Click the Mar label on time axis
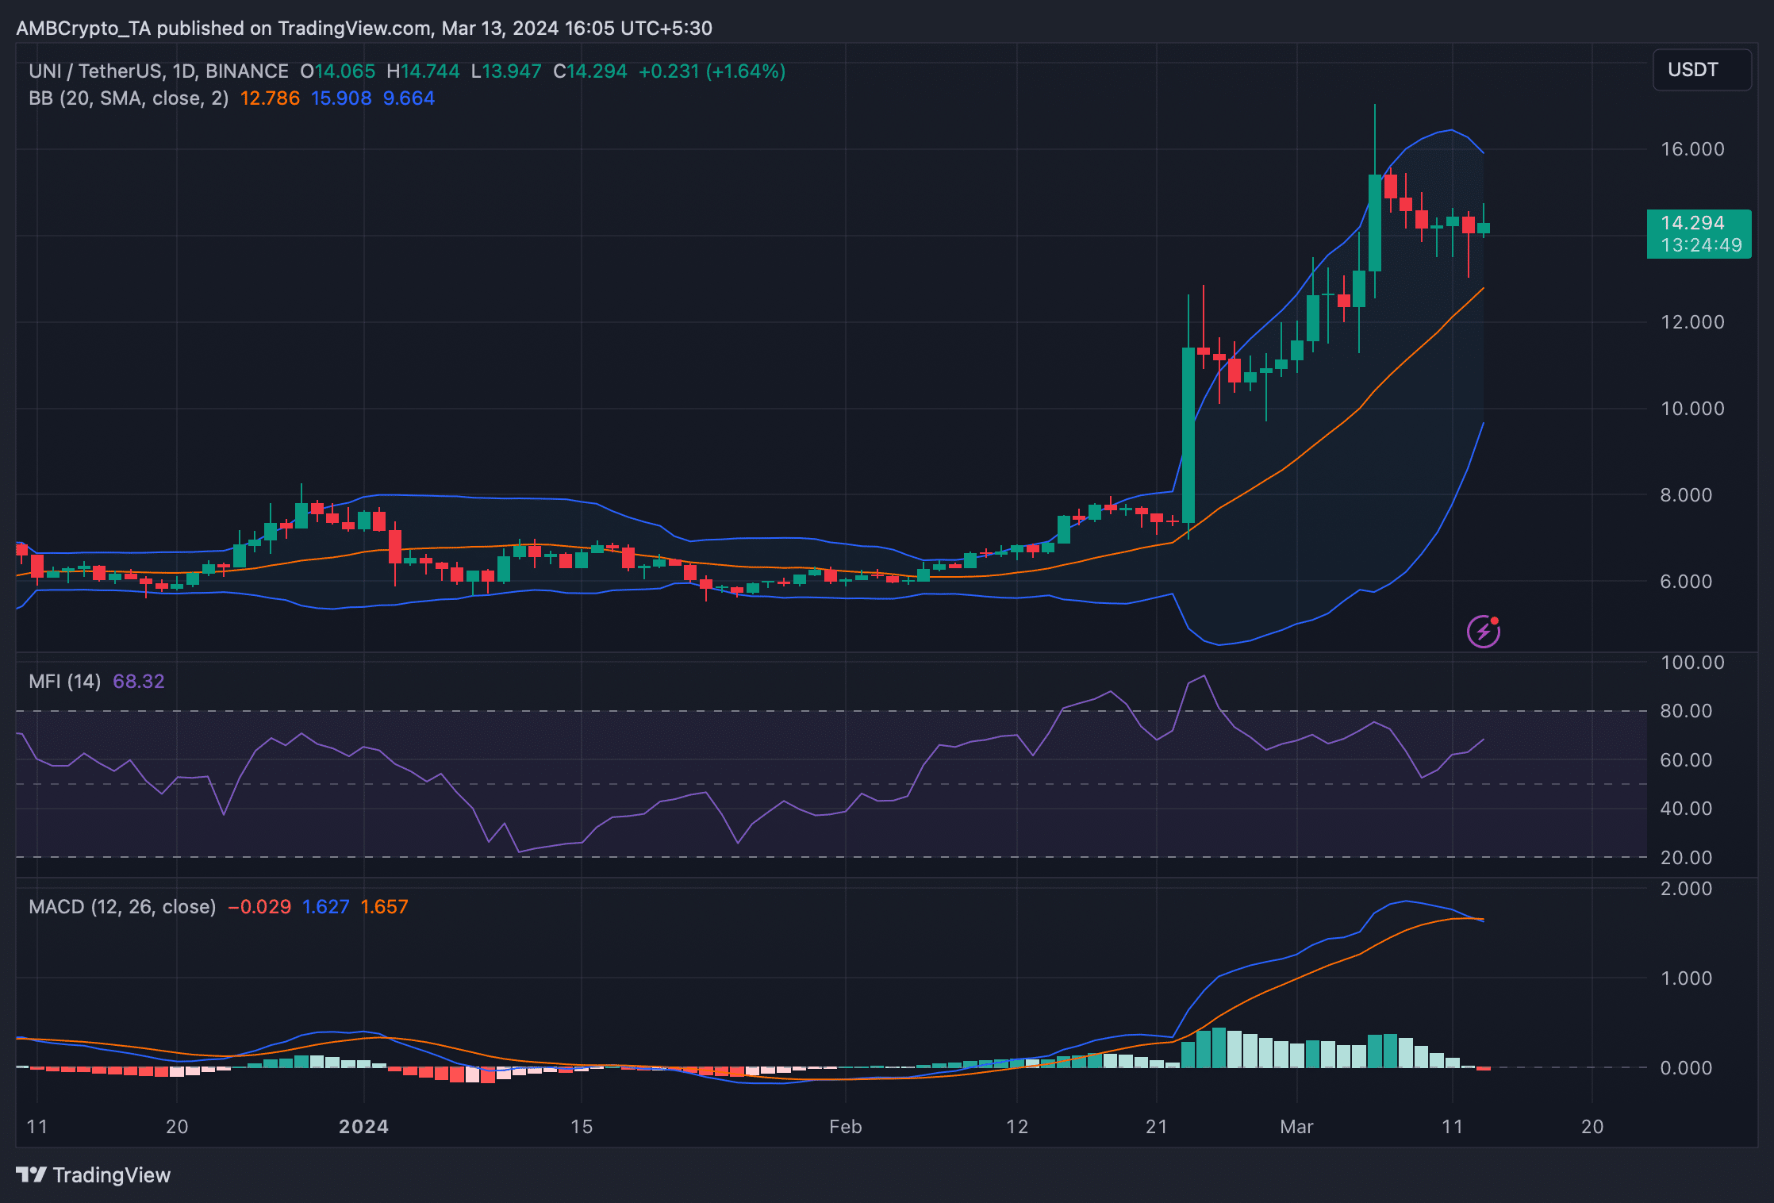 tap(1296, 1127)
